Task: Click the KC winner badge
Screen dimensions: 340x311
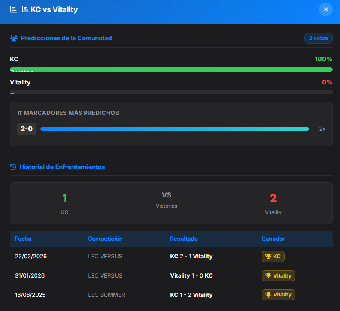Action: [273, 257]
